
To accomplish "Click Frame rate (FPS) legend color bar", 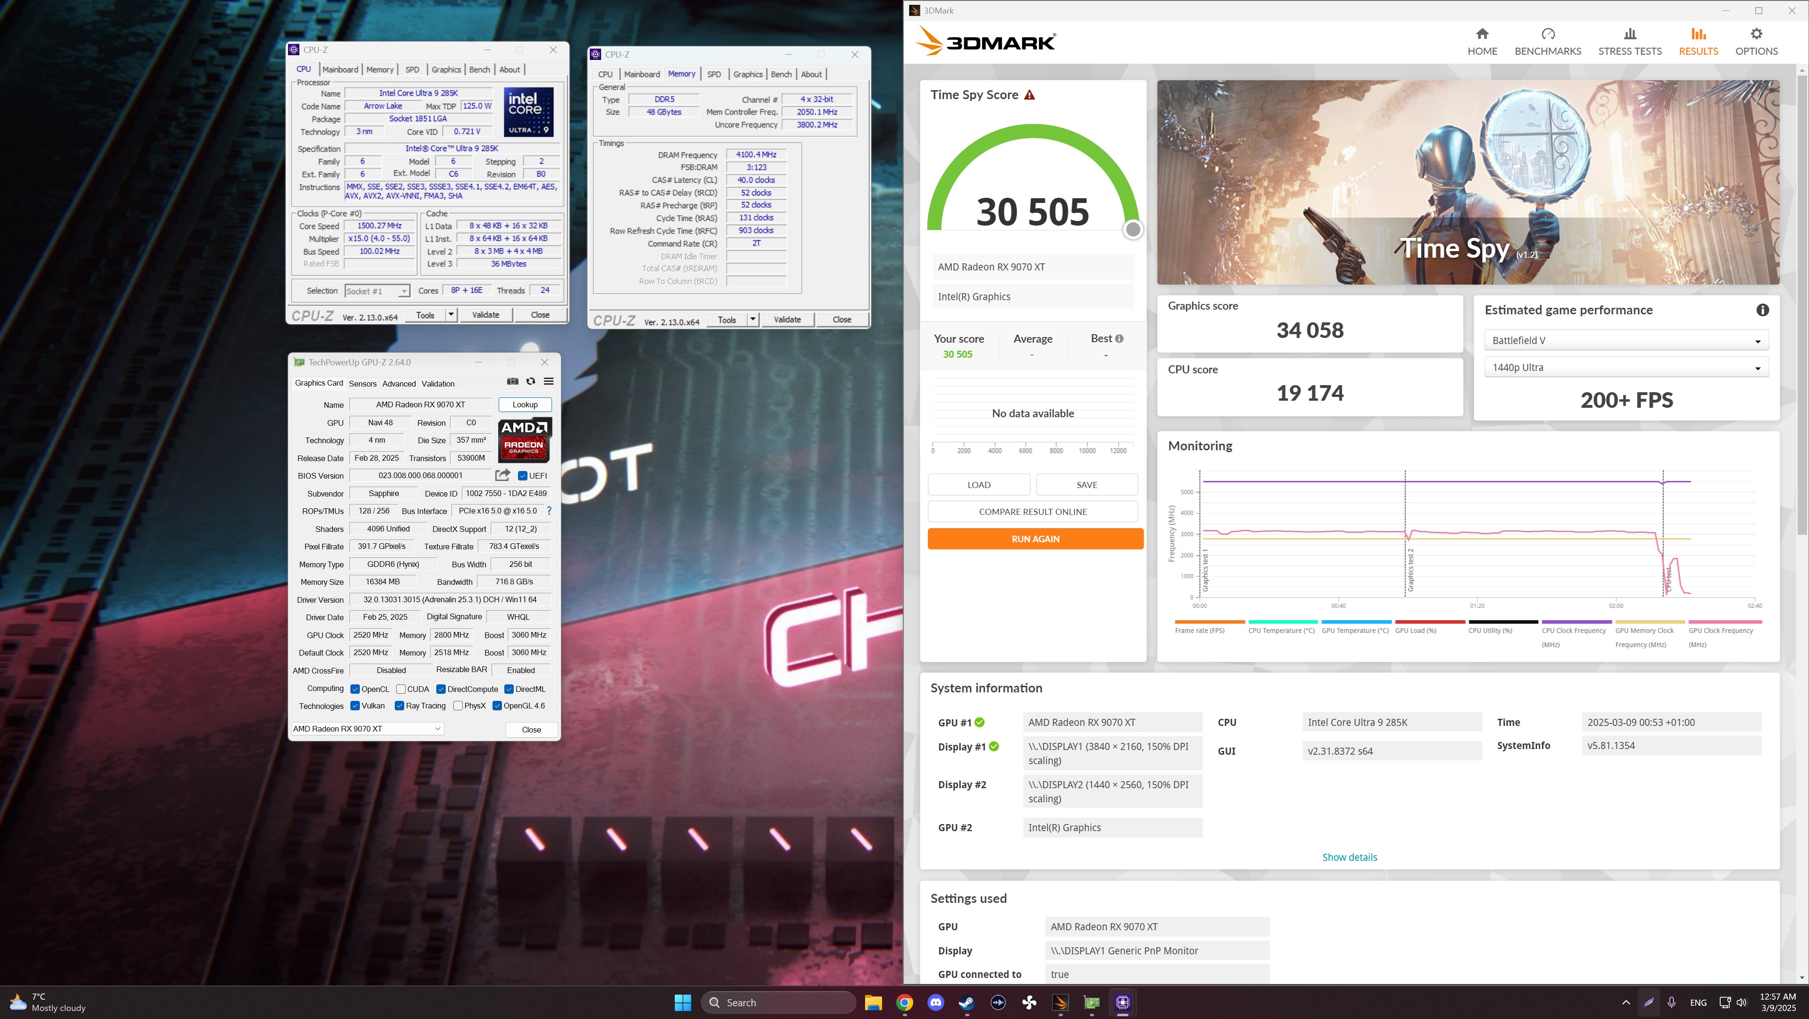I will click(x=1209, y=622).
